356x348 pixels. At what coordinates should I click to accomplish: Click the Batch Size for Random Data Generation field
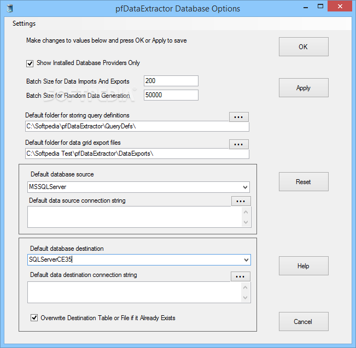click(x=171, y=95)
